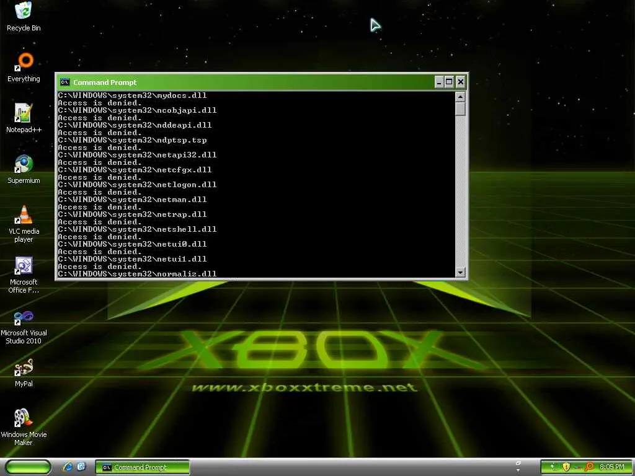Close the Command Prompt window
Screen dimensions: 635x476
point(461,82)
